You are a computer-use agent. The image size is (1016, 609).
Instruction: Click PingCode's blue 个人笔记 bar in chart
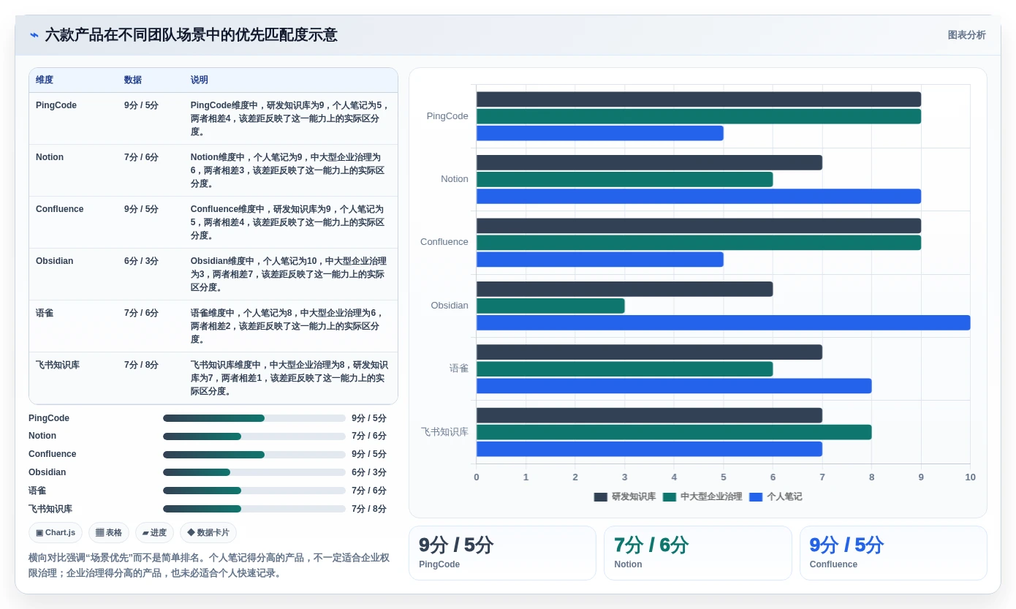click(600, 133)
